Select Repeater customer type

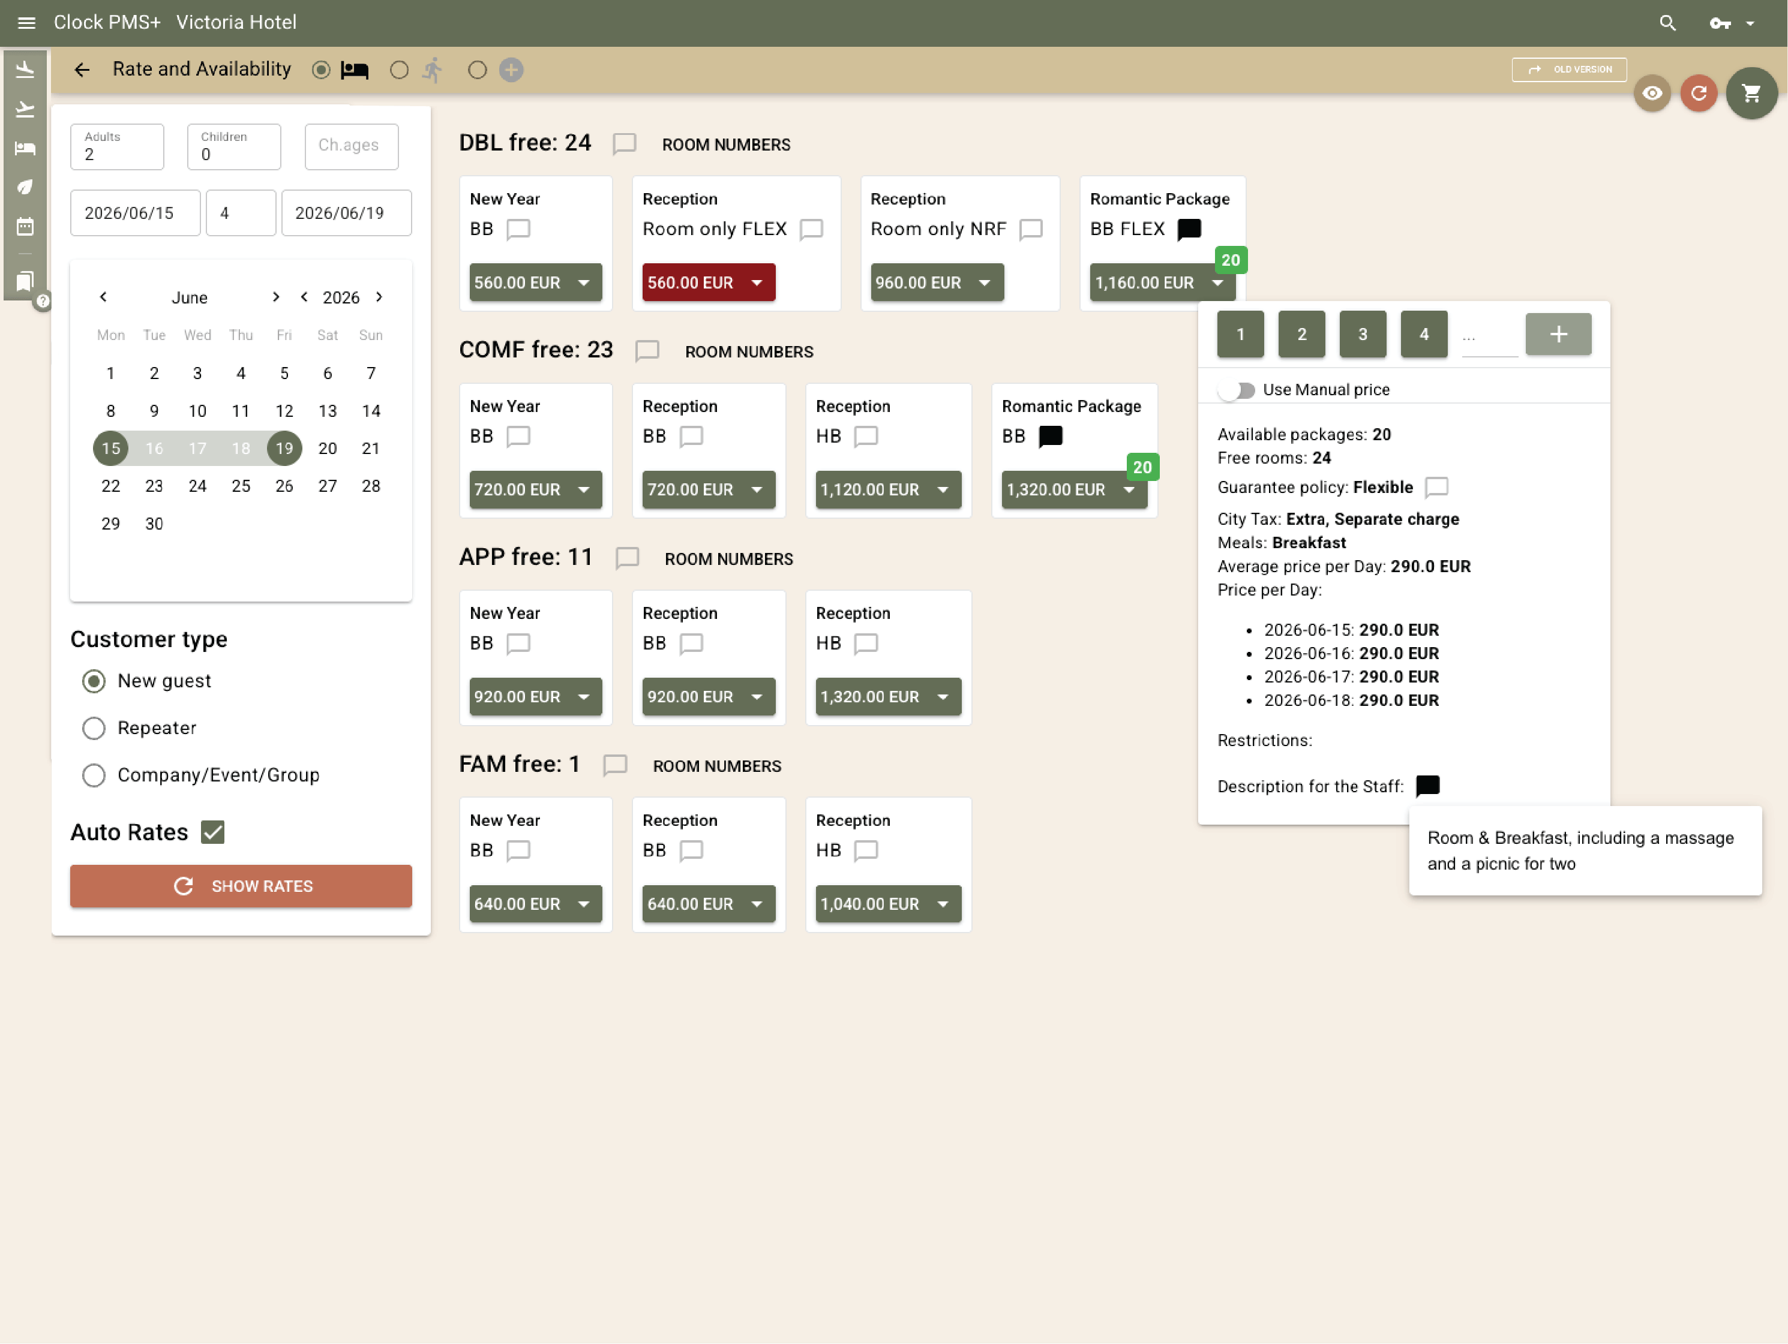coord(94,728)
